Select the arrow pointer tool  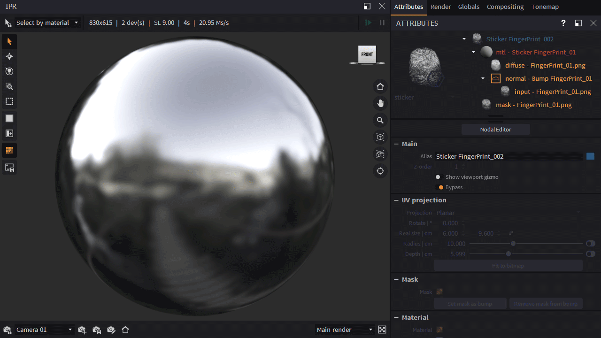[9, 42]
